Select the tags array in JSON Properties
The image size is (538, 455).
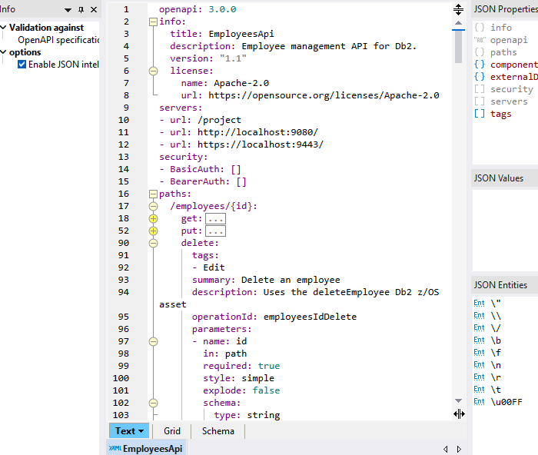click(x=500, y=114)
